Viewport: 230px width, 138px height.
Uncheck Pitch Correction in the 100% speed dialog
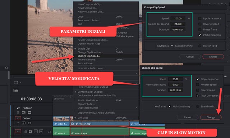200,35
